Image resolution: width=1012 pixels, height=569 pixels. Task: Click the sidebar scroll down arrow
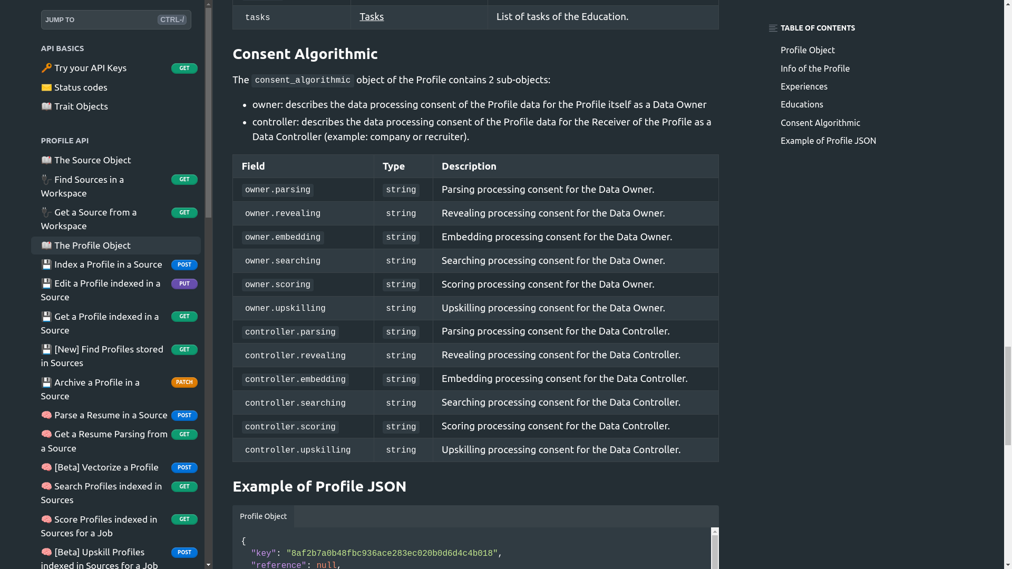pyautogui.click(x=209, y=565)
